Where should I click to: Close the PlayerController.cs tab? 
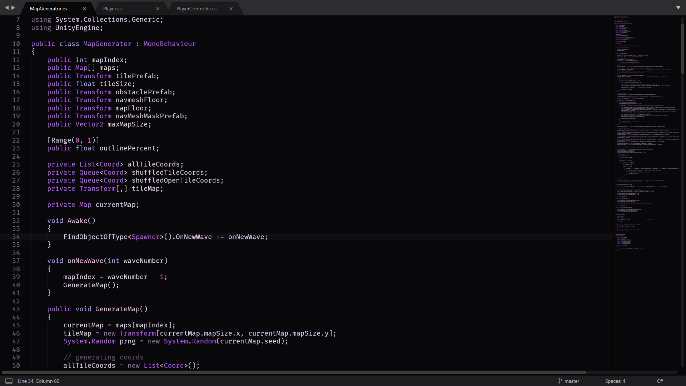coord(231,9)
